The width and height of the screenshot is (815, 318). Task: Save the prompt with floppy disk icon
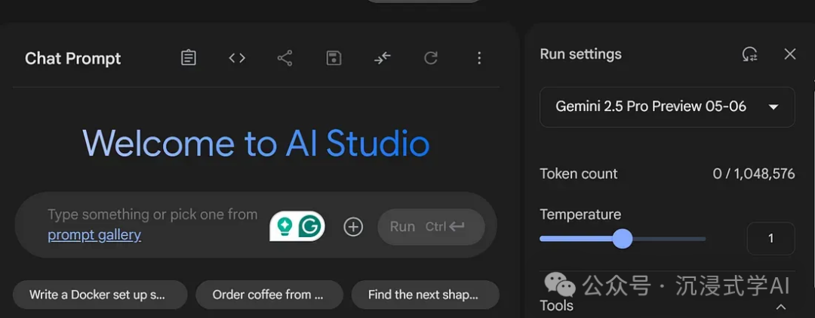(334, 57)
